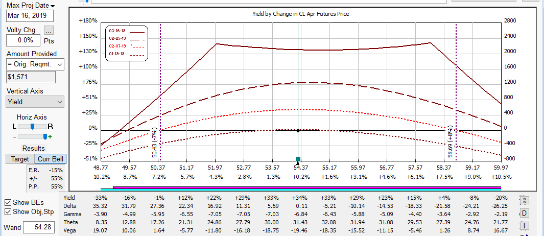Click the Horiz Axis L-R slider handle
This screenshot has width=544, height=236.
point(32,126)
